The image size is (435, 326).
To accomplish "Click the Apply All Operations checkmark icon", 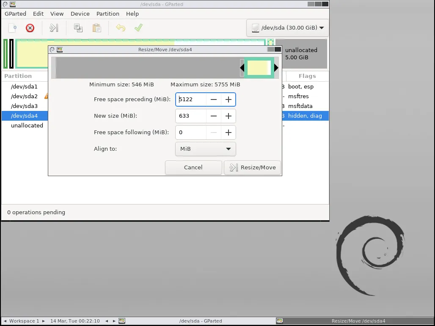I will click(138, 28).
